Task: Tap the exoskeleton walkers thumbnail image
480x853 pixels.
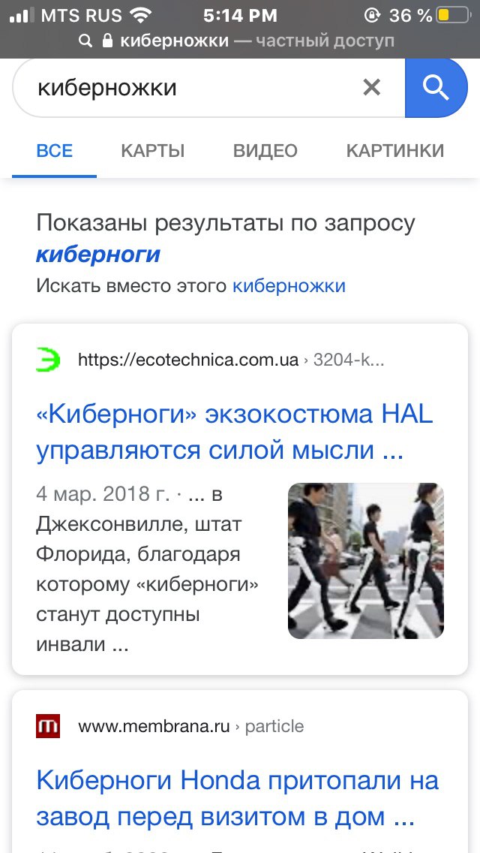Action: coord(366,561)
